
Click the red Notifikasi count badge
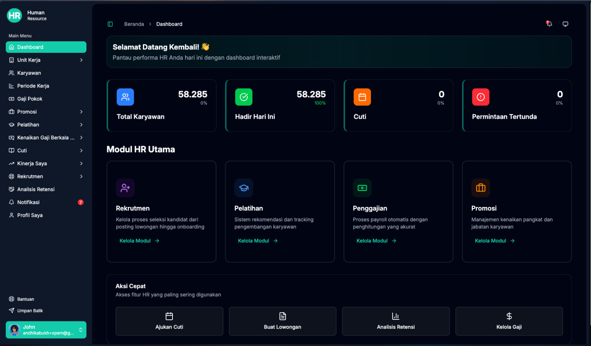81,202
